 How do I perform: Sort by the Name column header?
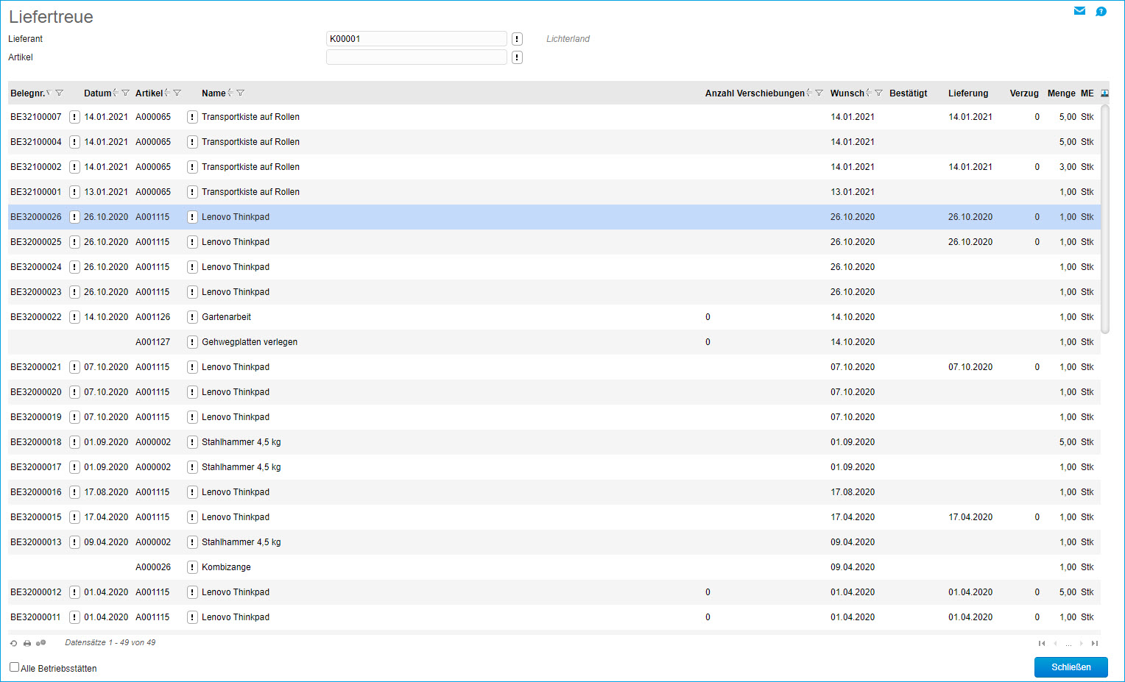pyautogui.click(x=214, y=93)
